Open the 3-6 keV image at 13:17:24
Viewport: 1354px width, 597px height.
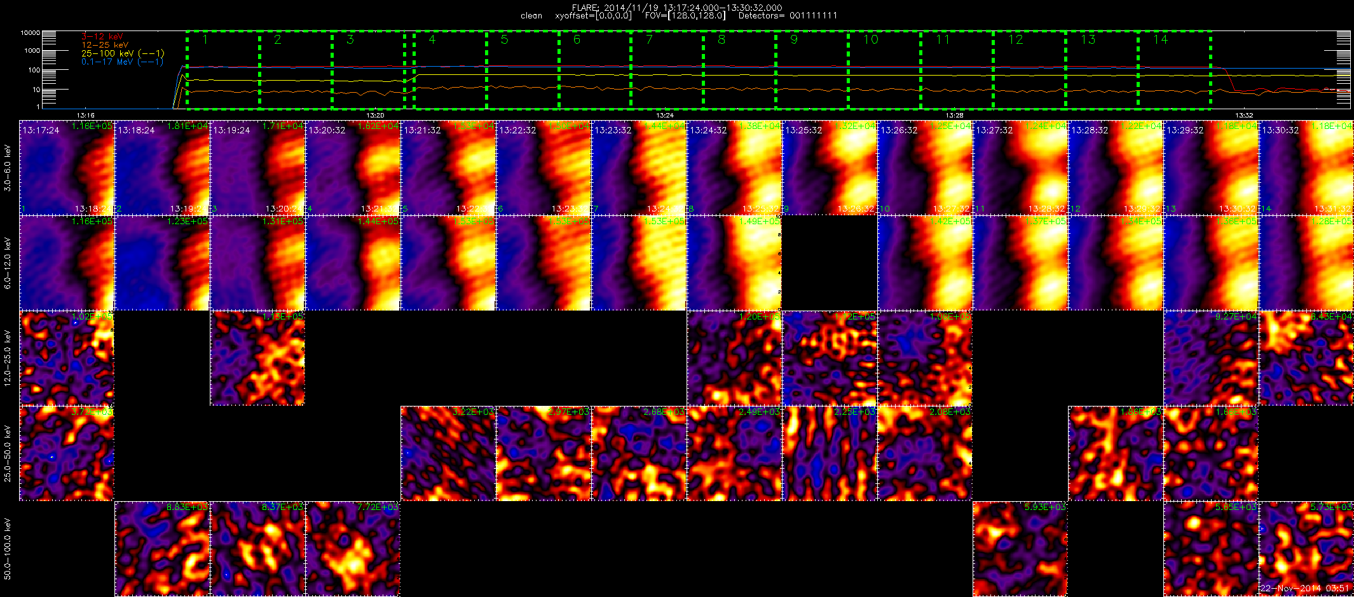tap(67, 168)
